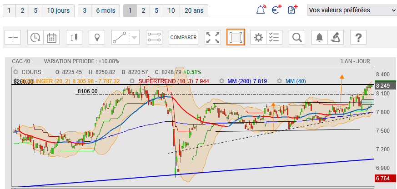Expand chart to fullscreen arrows icon
Viewport: 397px width, 189px height.
[x=213, y=37]
